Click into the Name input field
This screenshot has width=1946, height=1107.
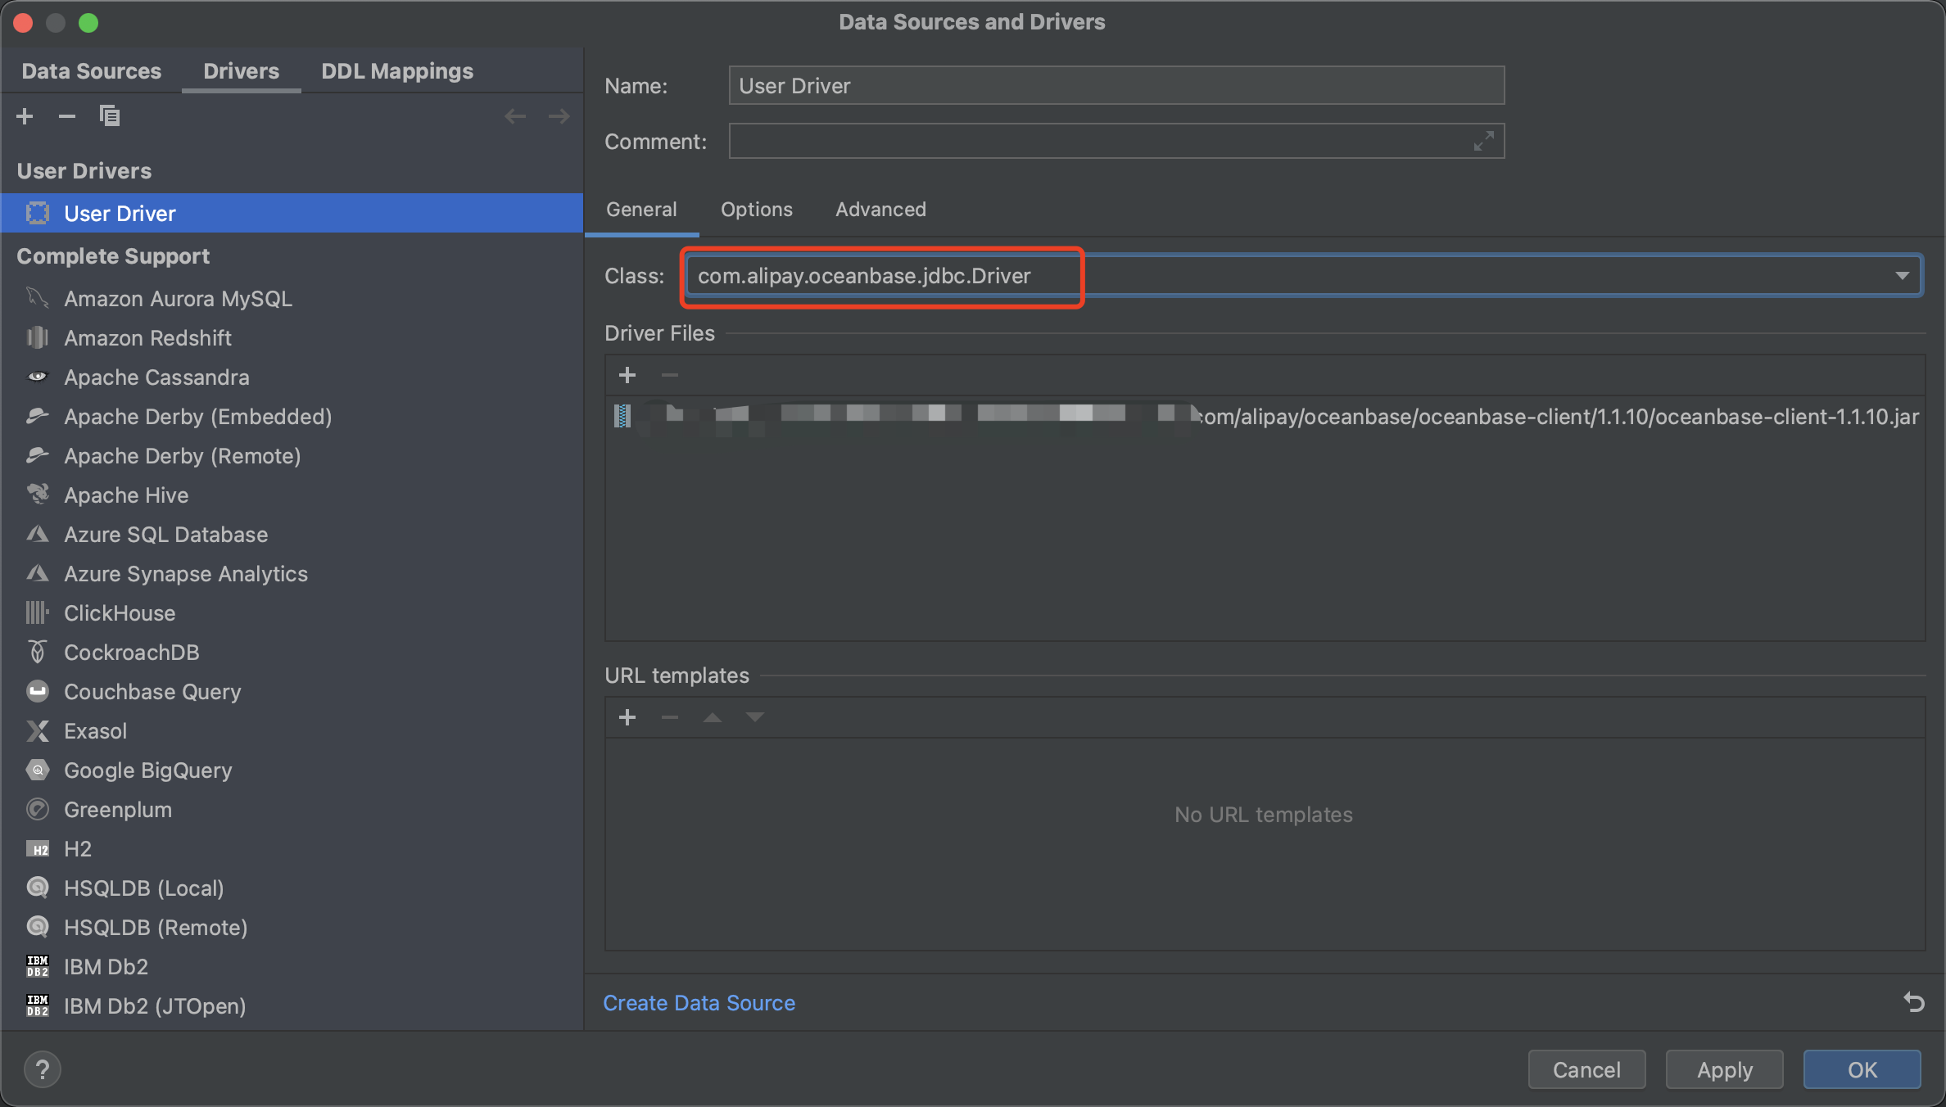(x=1116, y=86)
